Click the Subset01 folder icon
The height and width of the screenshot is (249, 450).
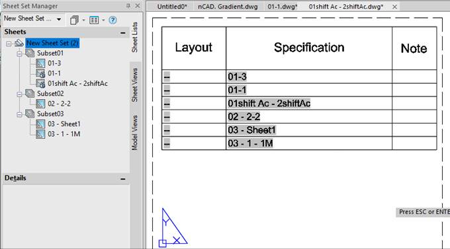(x=30, y=53)
